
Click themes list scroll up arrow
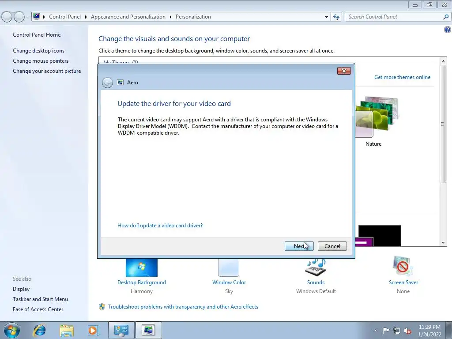(x=443, y=61)
